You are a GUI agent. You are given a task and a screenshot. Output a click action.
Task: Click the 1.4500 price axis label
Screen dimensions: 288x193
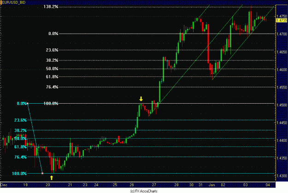pyautogui.click(x=282, y=105)
